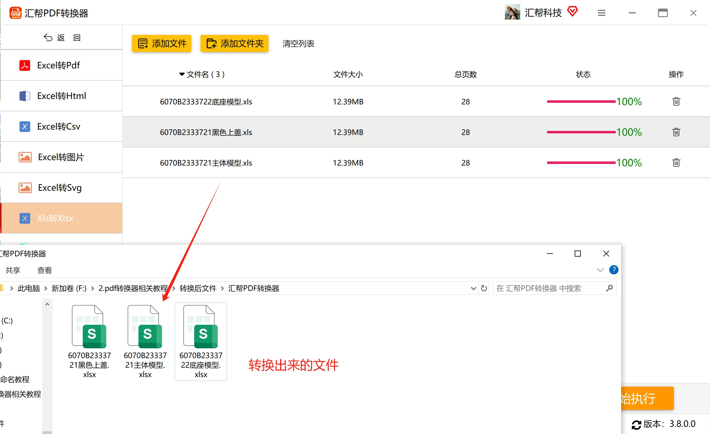This screenshot has height=434, width=710.
Task: Click the red VIP diamond badge
Action: (x=572, y=12)
